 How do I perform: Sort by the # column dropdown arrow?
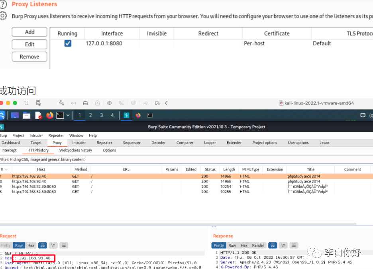6,169
